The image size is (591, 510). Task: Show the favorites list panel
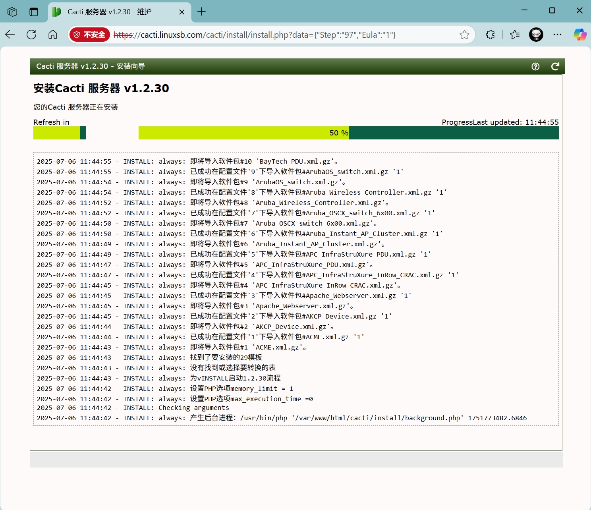pos(515,35)
